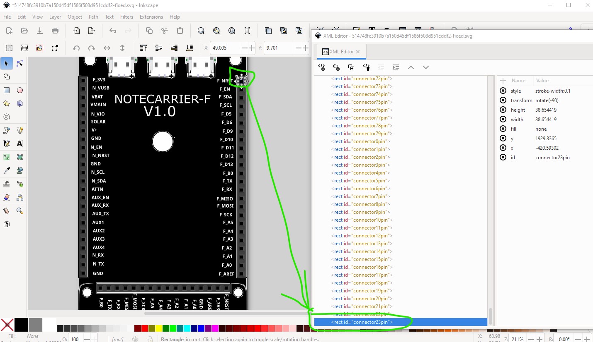Click the black swatch in palette

pos(21,325)
